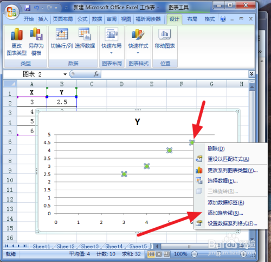Switch to Sheet2 tab
Image resolution: width=271 pixels, height=262 pixels.
pos(66,246)
